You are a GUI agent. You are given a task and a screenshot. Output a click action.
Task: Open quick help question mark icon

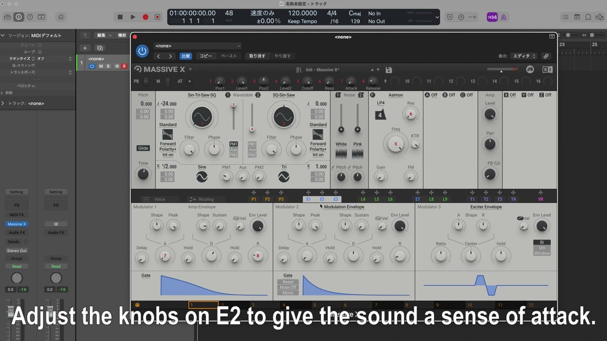(x=30, y=17)
